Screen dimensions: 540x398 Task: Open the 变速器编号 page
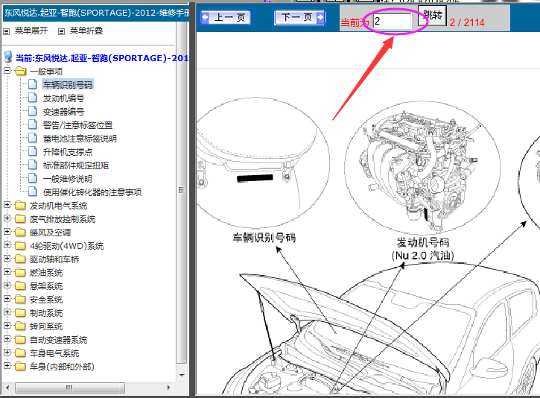tap(63, 112)
